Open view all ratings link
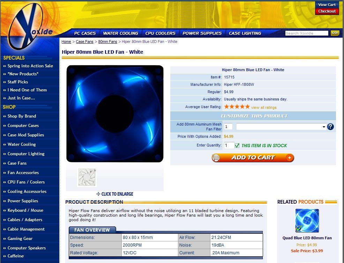 [x=264, y=107]
